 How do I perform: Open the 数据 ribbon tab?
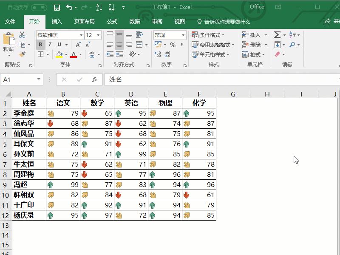coord(135,22)
